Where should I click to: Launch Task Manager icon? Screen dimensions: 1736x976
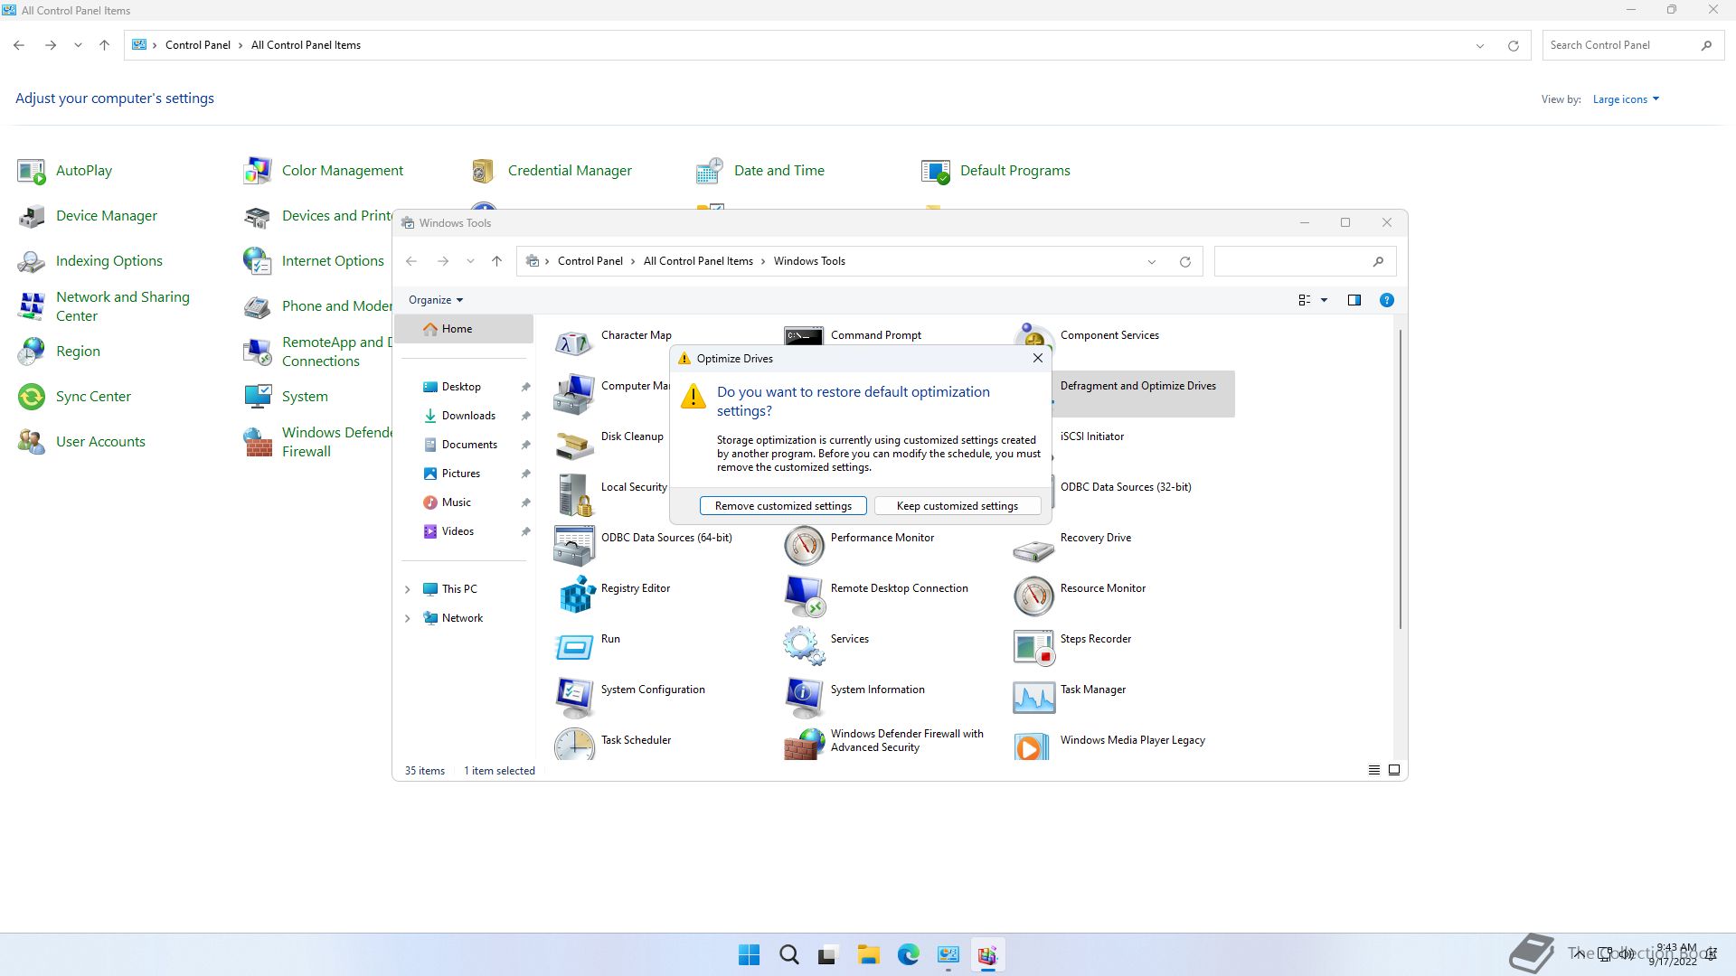pyautogui.click(x=1033, y=698)
